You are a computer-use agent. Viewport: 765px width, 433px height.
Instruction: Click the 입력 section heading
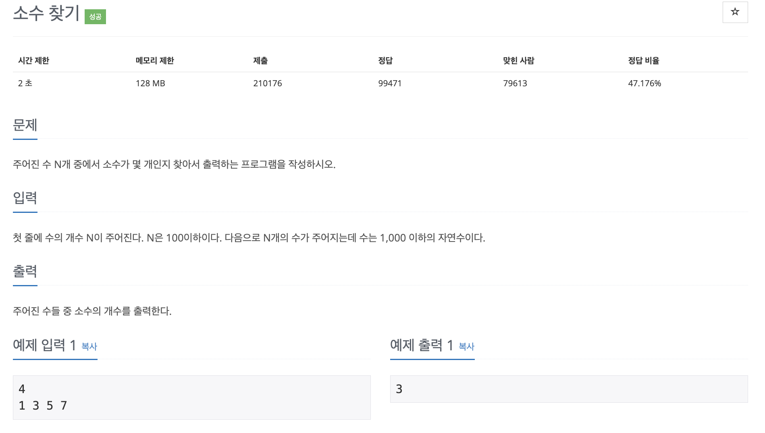(x=25, y=198)
